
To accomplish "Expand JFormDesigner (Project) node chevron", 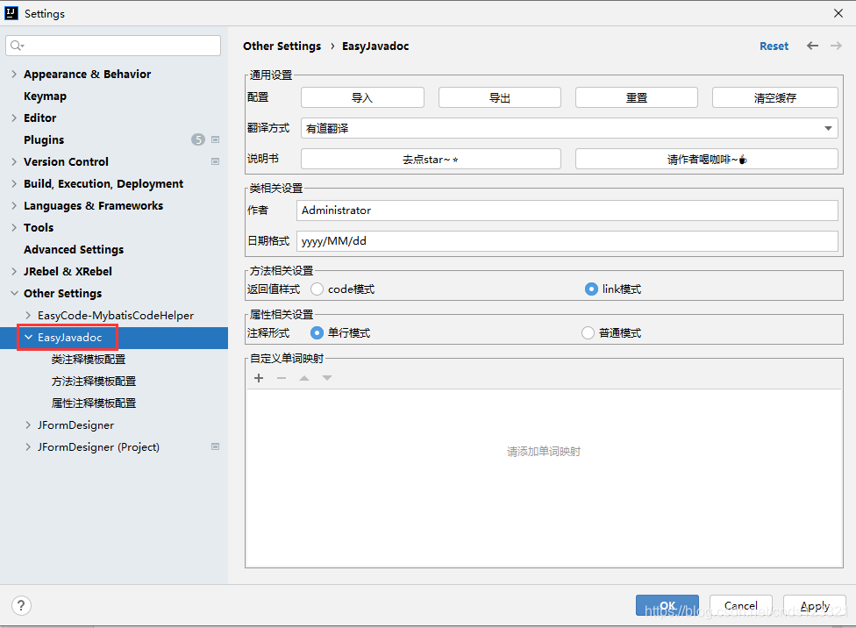I will [x=28, y=446].
